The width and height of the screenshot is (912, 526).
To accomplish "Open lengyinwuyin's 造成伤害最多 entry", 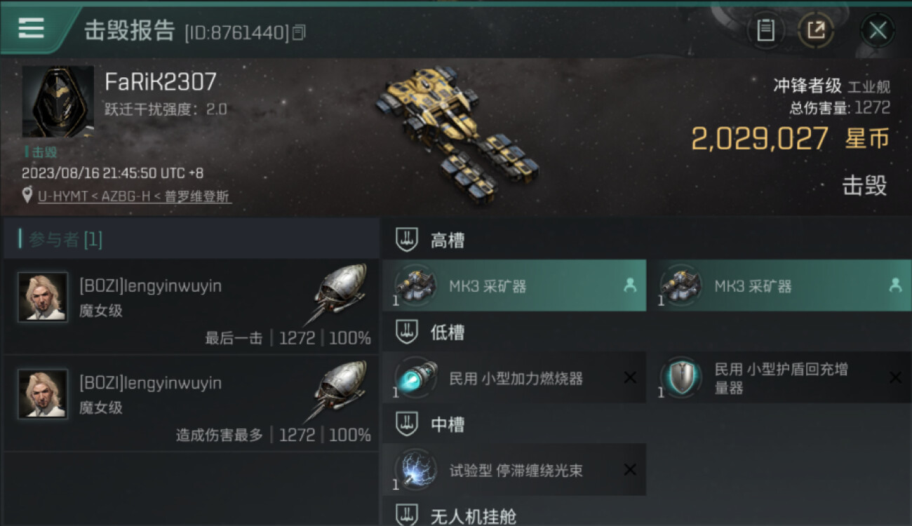I will point(191,403).
